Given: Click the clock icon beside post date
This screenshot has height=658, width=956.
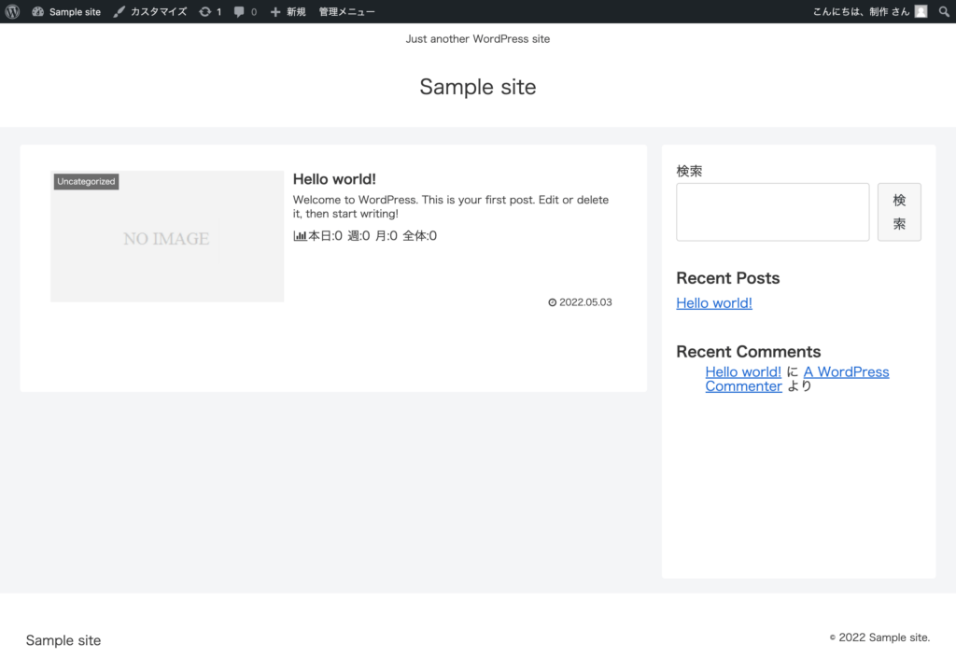Looking at the screenshot, I should (x=553, y=302).
